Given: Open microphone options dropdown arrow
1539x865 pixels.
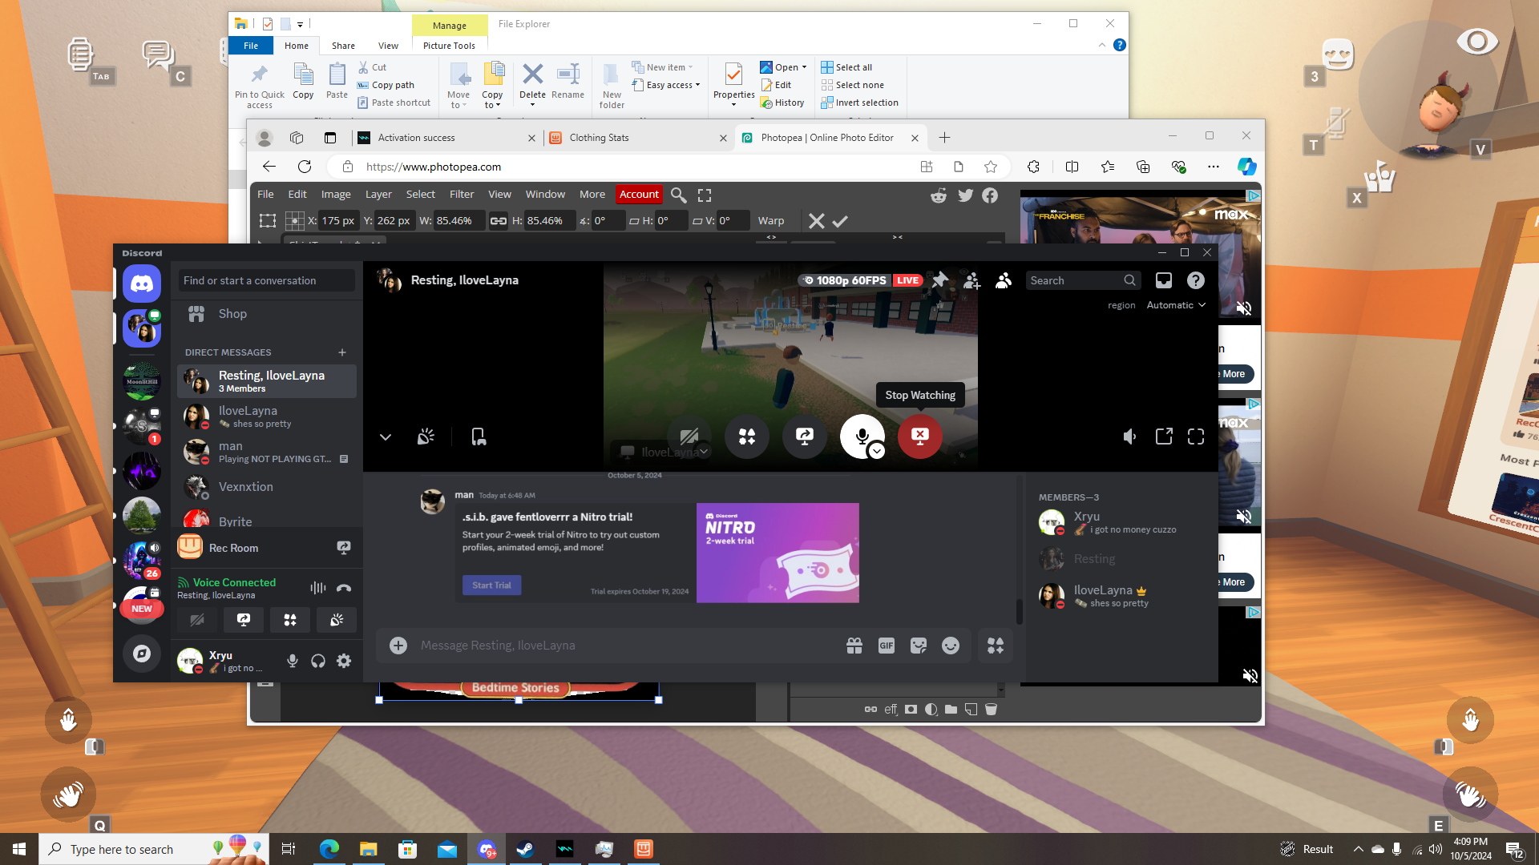Looking at the screenshot, I should coord(877,451).
